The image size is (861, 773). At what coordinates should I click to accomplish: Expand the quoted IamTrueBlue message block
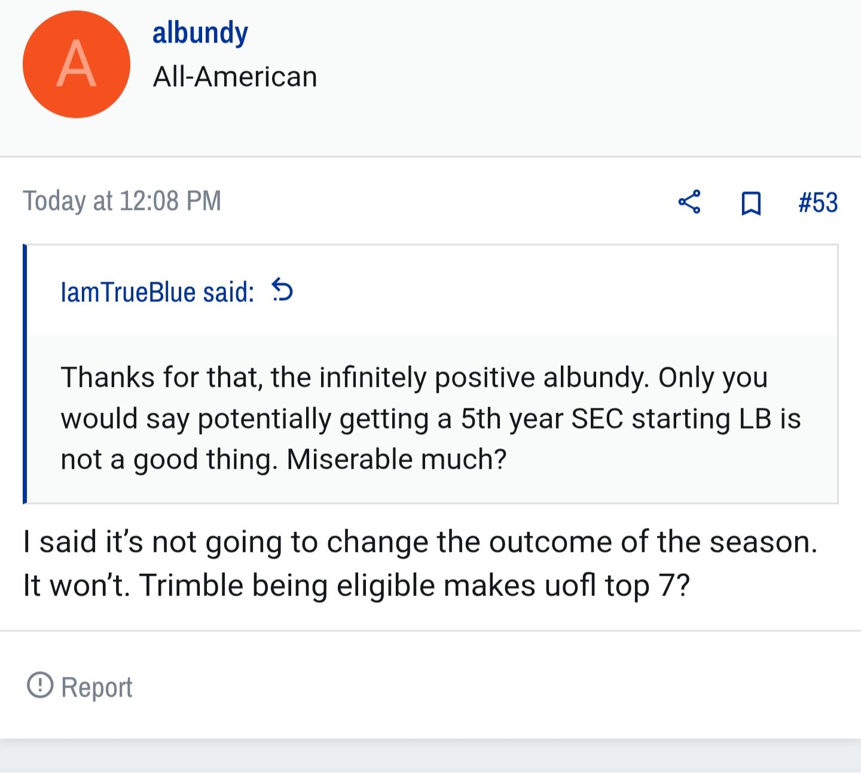pyautogui.click(x=433, y=418)
